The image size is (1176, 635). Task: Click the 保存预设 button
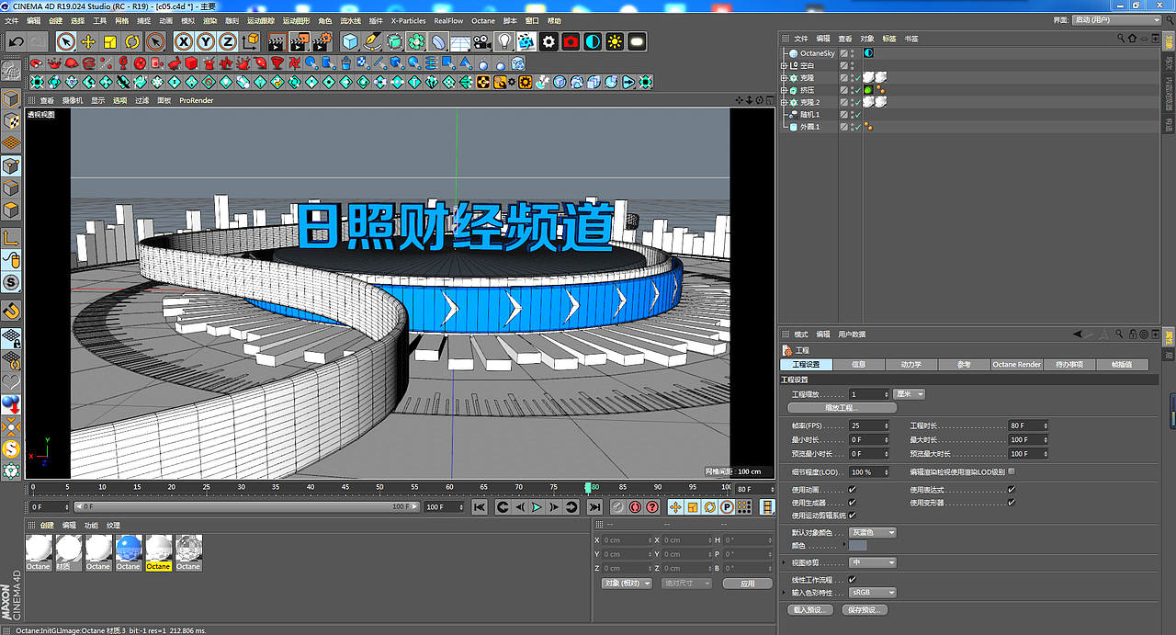pos(865,609)
